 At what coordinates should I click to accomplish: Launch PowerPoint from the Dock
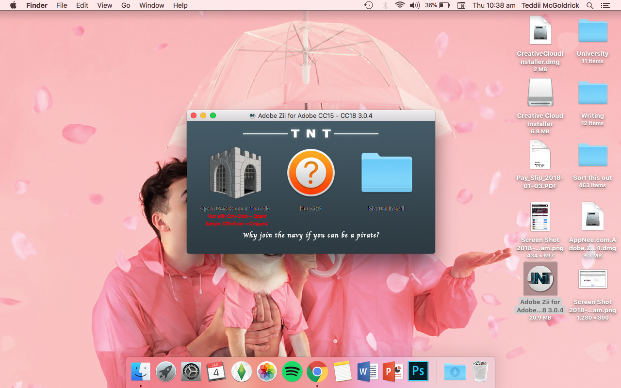click(392, 372)
